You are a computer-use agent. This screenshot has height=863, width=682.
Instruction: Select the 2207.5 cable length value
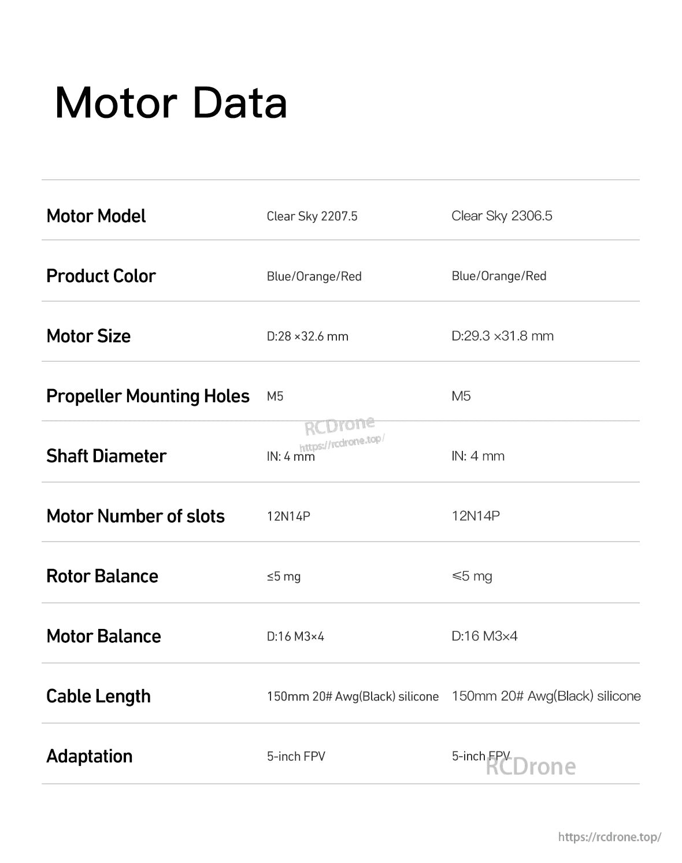(353, 697)
